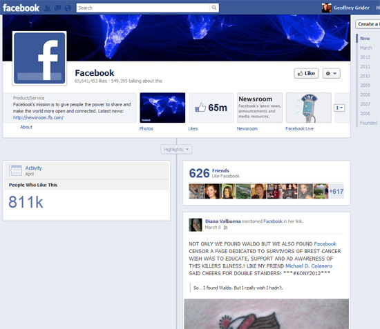Image resolution: width=380 pixels, height=329 pixels.
Task: Jump to 2012 on timeline
Action: 365,57
